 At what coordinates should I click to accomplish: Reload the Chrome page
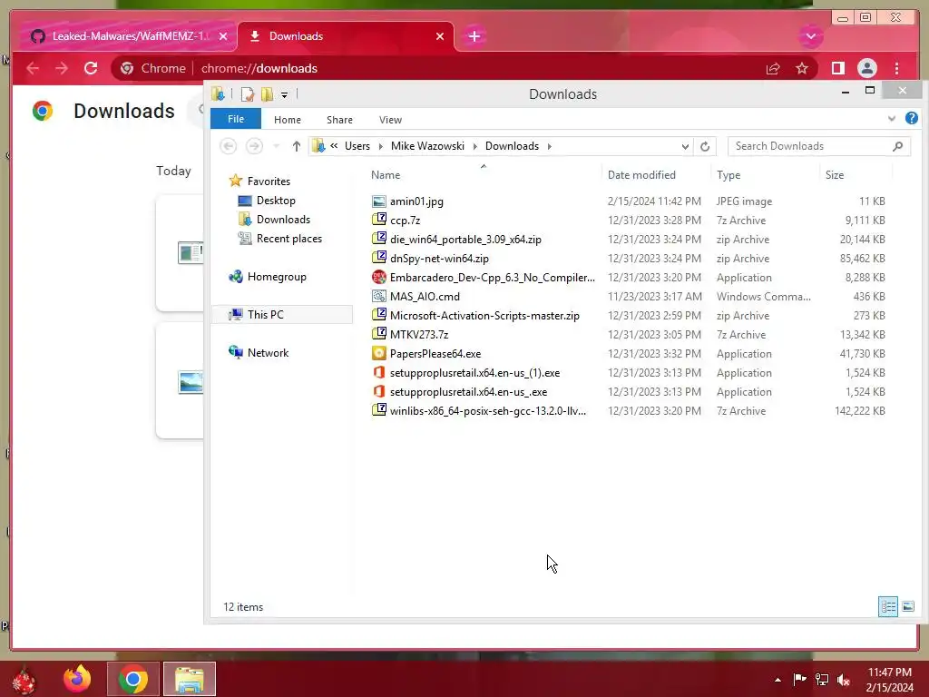click(x=91, y=68)
